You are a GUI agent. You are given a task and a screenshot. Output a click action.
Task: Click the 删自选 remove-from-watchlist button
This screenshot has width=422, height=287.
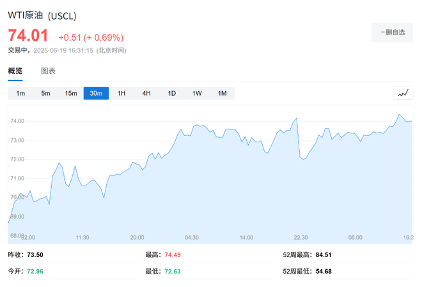click(393, 33)
